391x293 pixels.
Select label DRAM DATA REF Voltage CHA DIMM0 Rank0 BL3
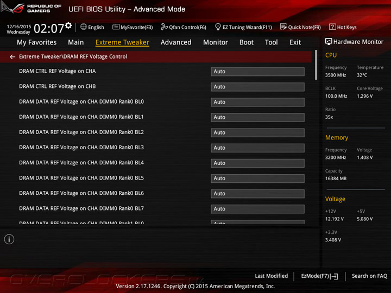81,148
